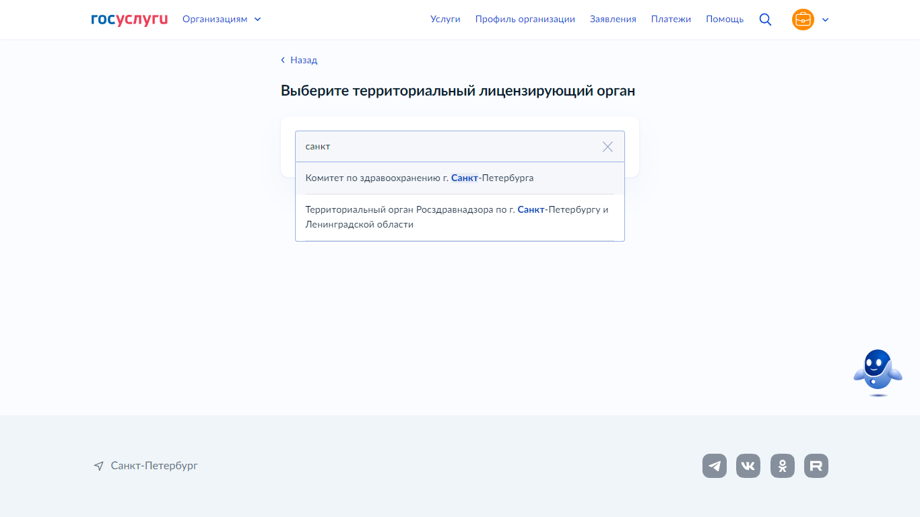Open the Услуги menu item

click(445, 19)
